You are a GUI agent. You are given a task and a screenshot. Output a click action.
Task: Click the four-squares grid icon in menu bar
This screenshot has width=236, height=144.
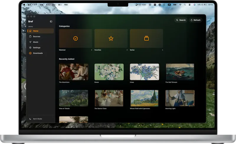155,5
